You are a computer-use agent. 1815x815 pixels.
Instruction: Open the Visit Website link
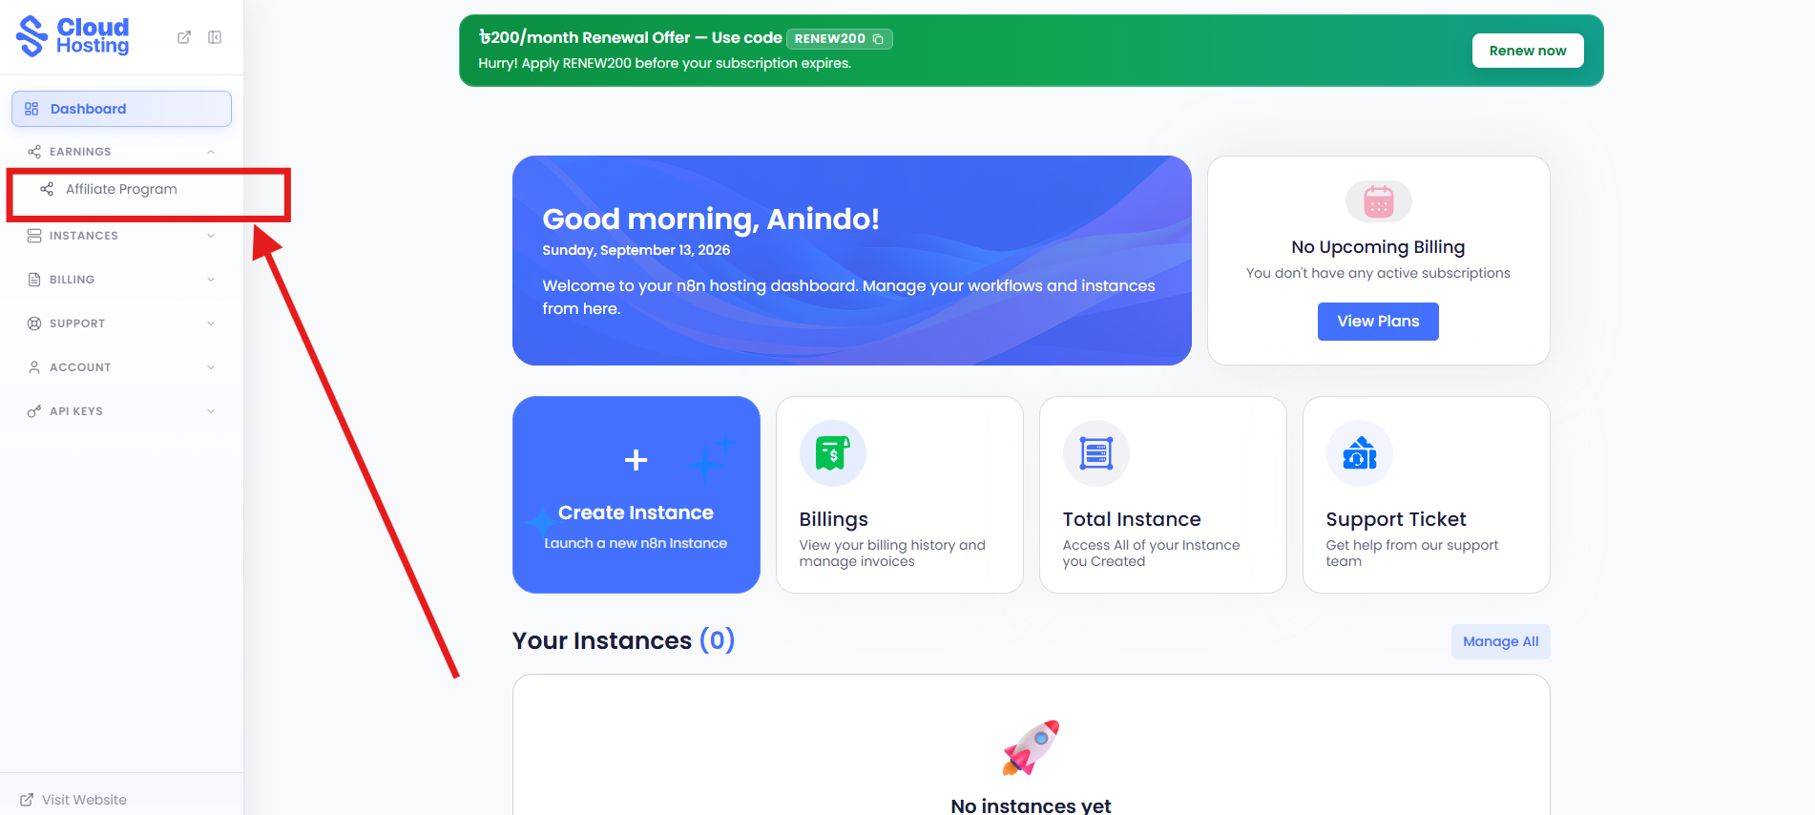click(73, 800)
